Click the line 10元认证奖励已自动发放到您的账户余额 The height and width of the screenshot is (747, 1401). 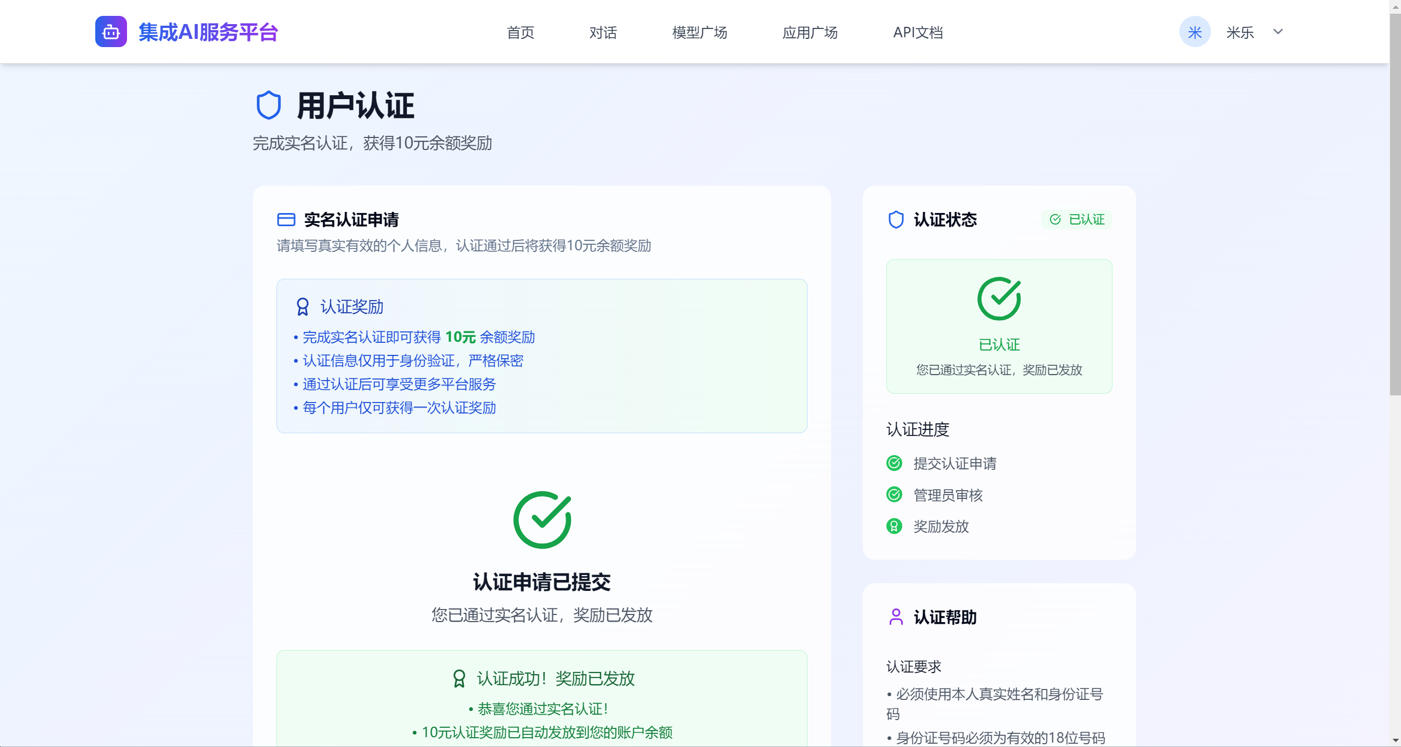tap(542, 732)
